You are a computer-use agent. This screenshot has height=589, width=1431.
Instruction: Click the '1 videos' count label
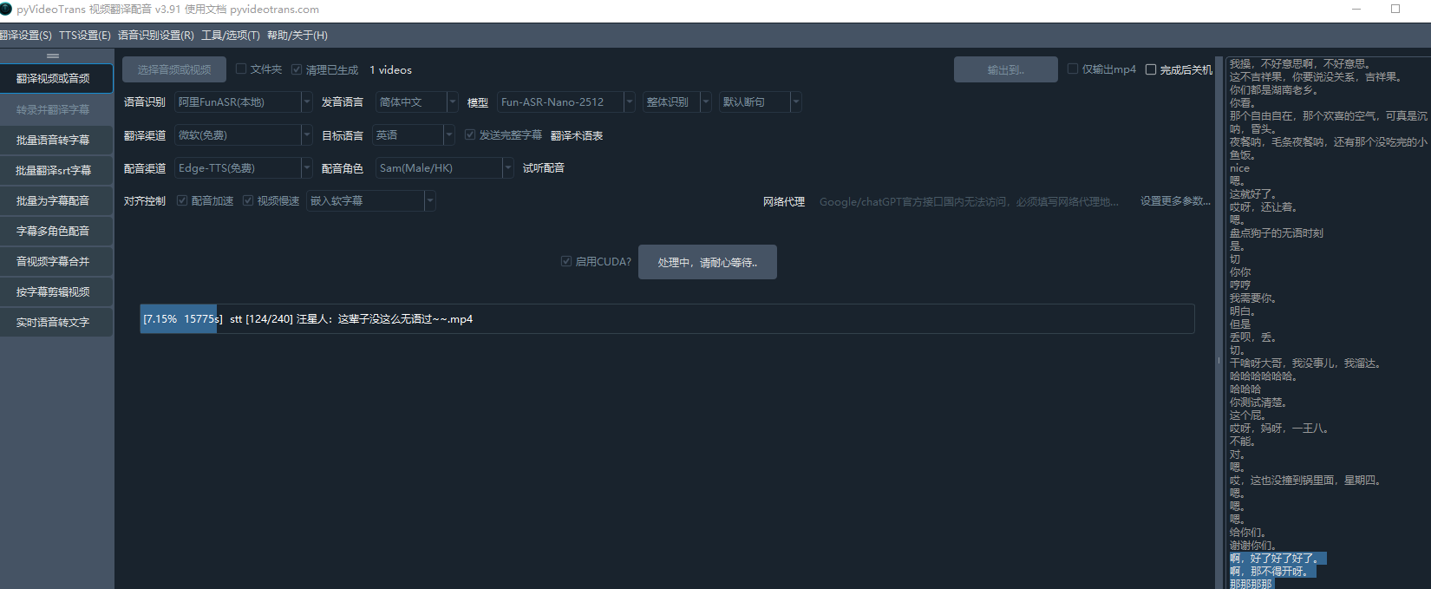click(391, 69)
